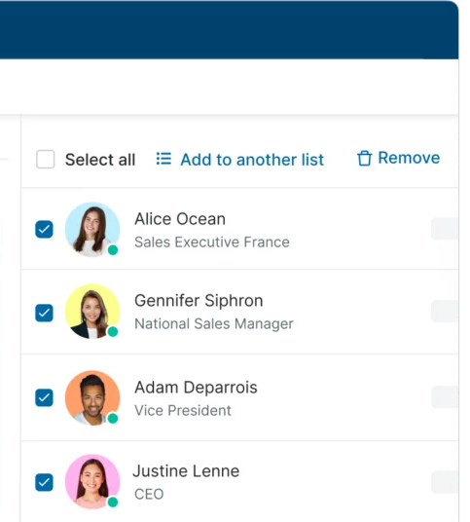470x522 pixels.
Task: Click the Remove text button
Action: [x=409, y=158]
